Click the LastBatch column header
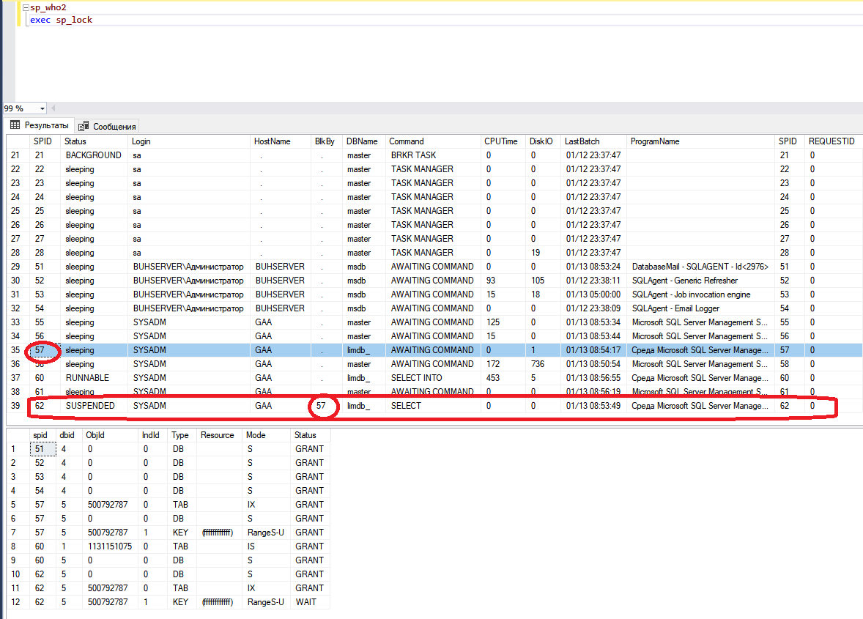This screenshot has height=619, width=863. [583, 141]
